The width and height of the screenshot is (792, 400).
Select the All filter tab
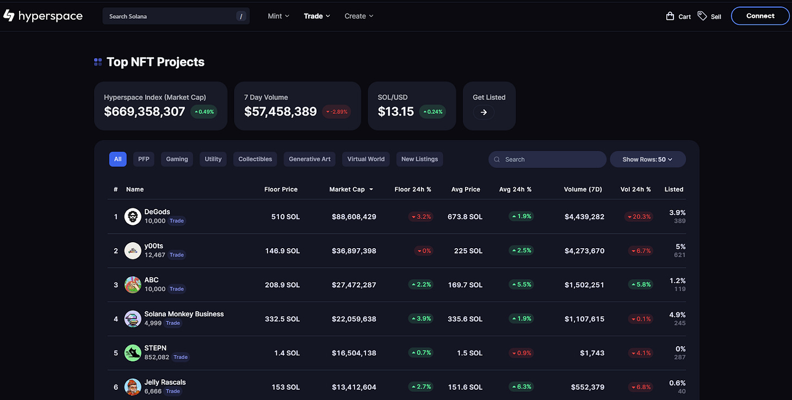click(x=118, y=159)
